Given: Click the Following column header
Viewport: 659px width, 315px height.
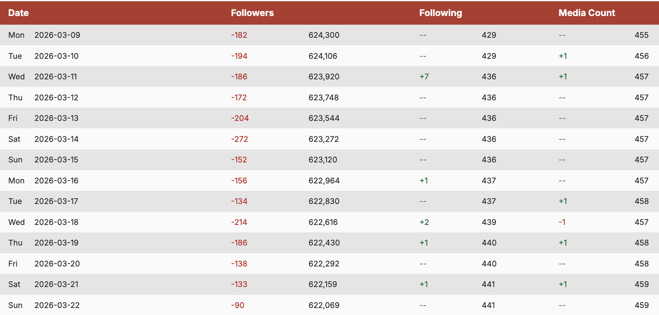Looking at the screenshot, I should point(440,13).
